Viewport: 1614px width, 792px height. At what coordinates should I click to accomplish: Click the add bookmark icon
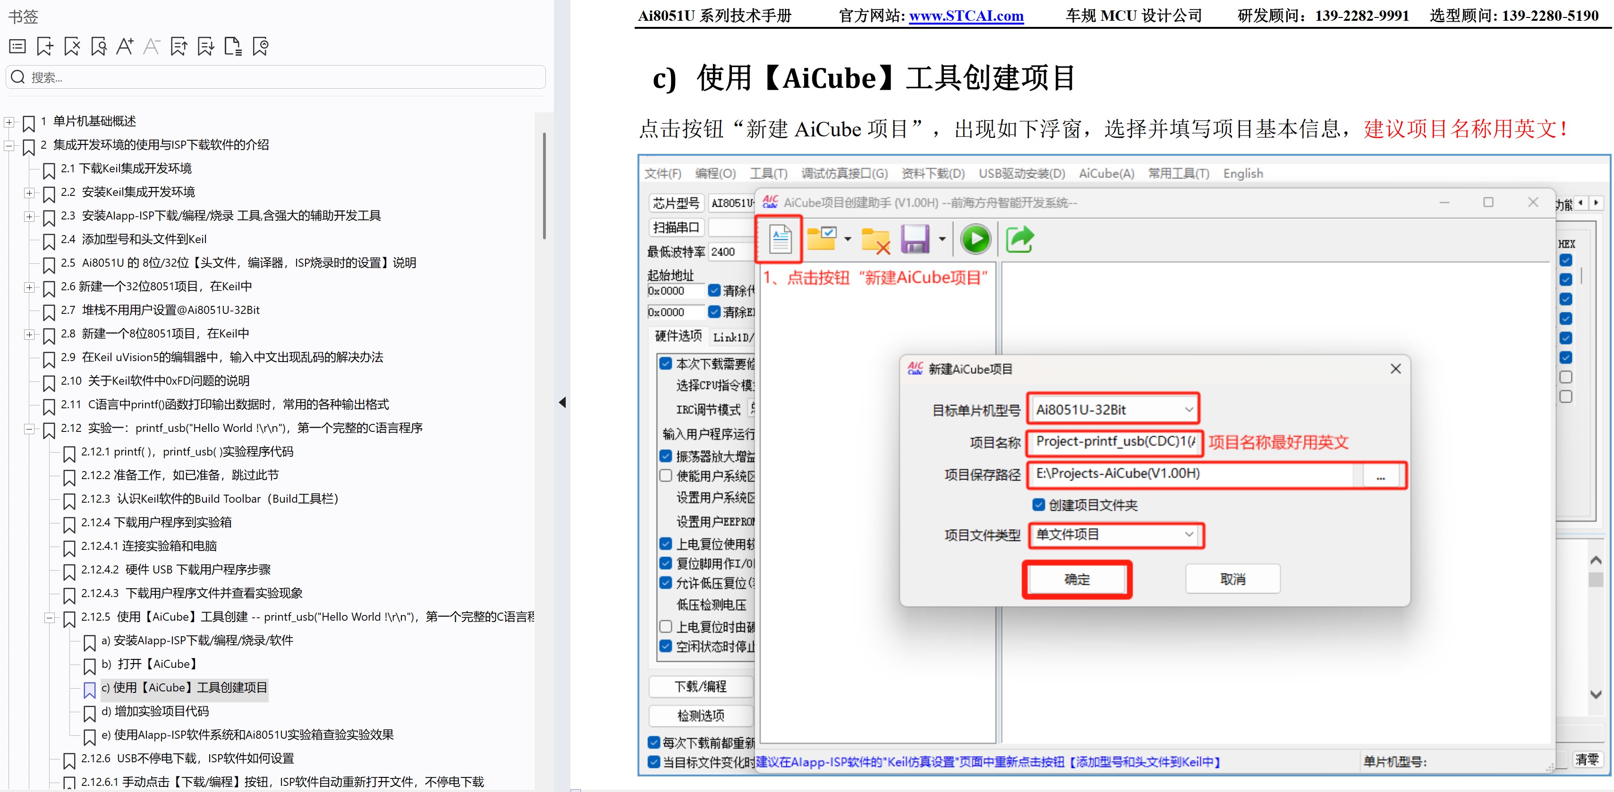45,46
